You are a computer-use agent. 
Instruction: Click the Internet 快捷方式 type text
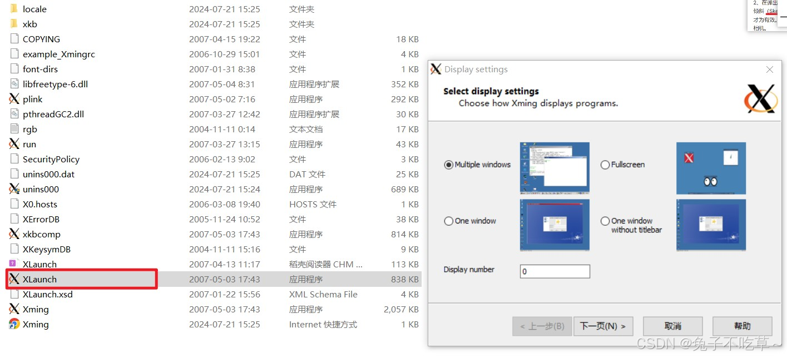[323, 324]
